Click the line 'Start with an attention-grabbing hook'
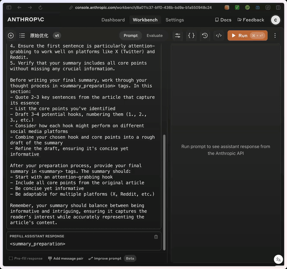Image resolution: width=287 pixels, height=269 pixels. pos(62,177)
